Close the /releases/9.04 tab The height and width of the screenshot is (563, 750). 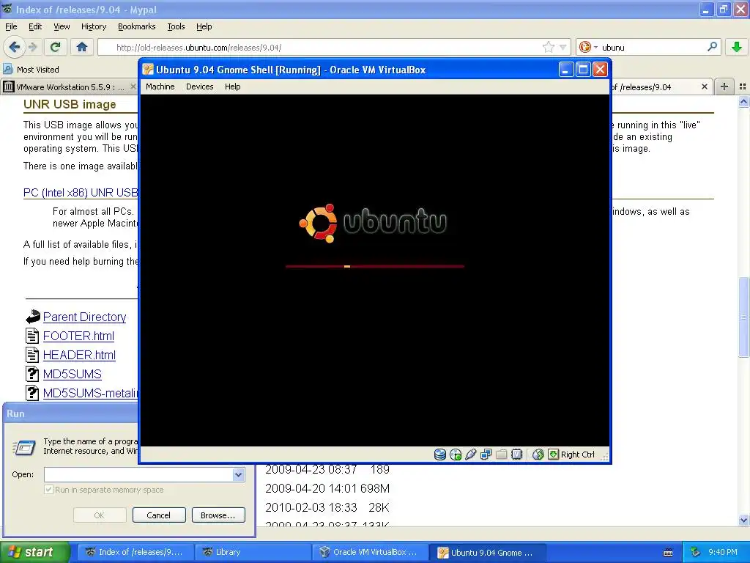[704, 87]
